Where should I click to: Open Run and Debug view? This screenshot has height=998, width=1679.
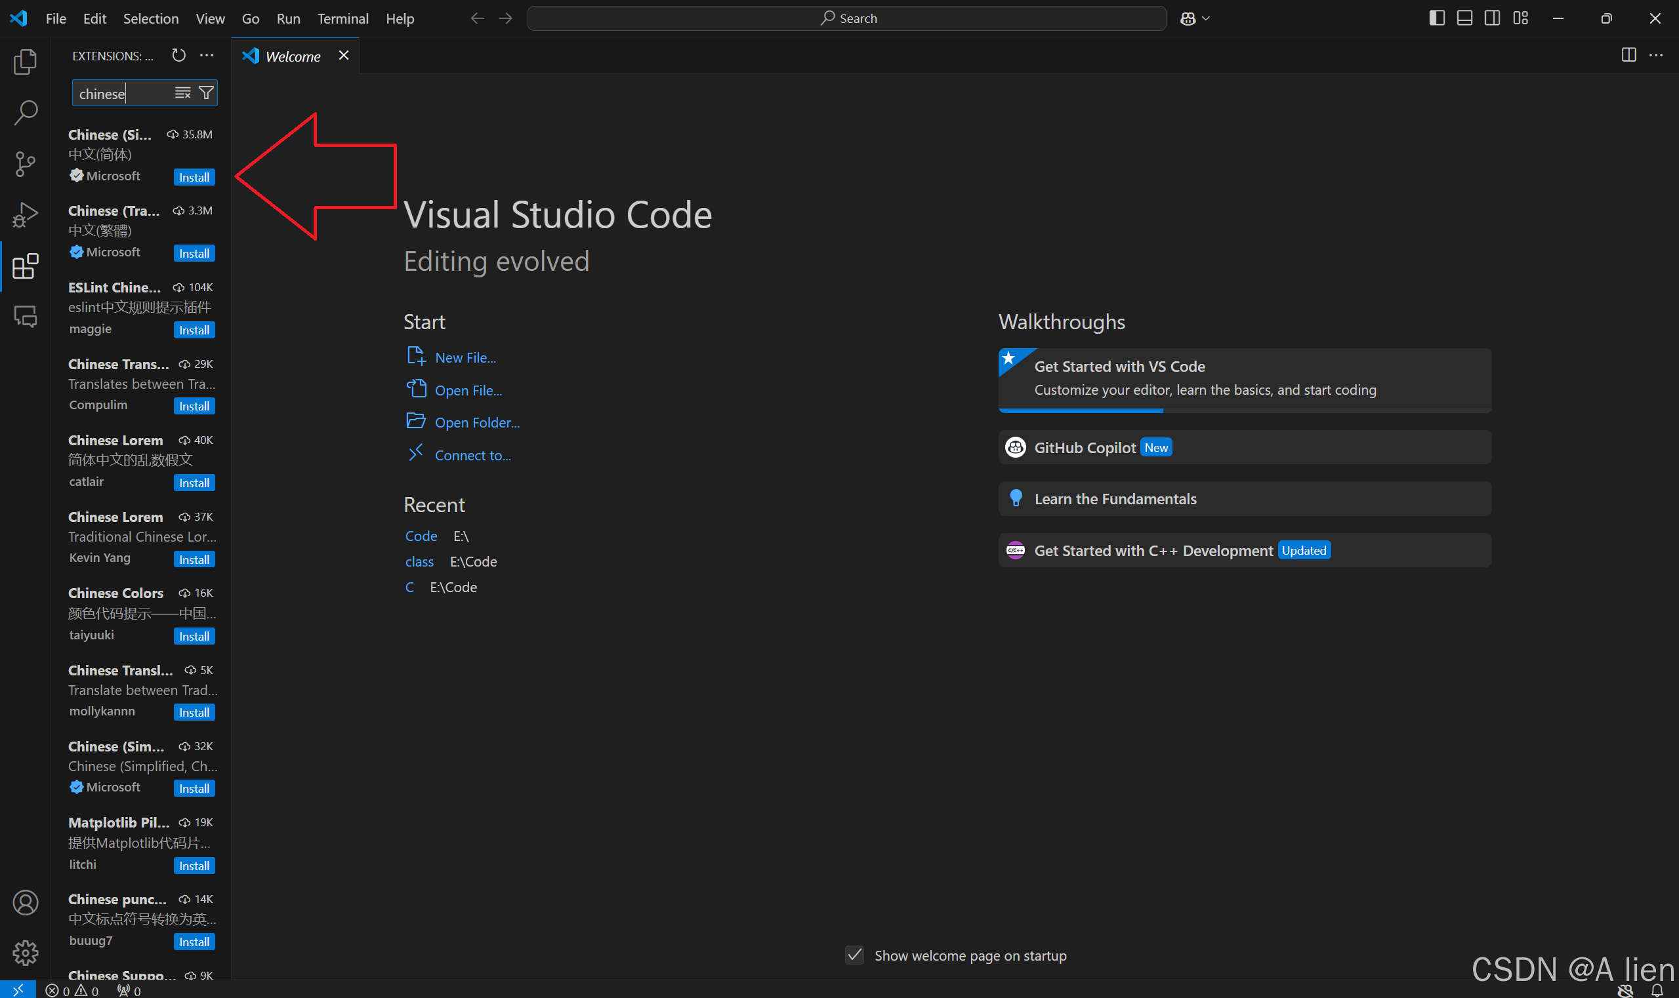click(x=25, y=215)
